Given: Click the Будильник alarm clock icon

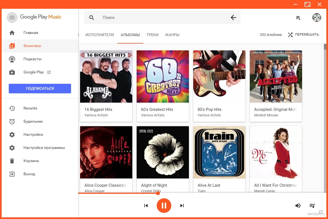Looking at the screenshot, I should [x=12, y=122].
